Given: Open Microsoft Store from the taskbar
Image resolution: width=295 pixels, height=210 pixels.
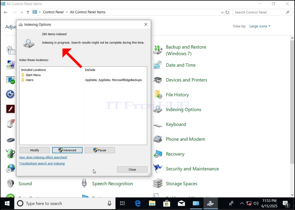Looking at the screenshot, I should coord(167,203).
